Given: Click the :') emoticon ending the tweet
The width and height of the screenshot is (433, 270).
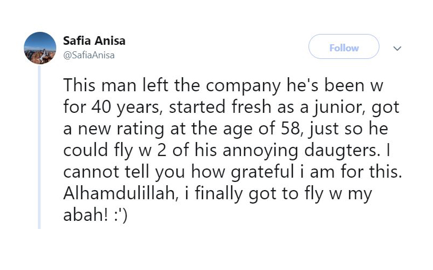Looking at the screenshot, I should pyautogui.click(x=121, y=215).
